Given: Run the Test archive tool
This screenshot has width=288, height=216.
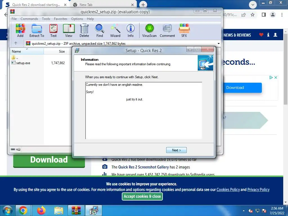Looking at the screenshot, I should [53, 30].
